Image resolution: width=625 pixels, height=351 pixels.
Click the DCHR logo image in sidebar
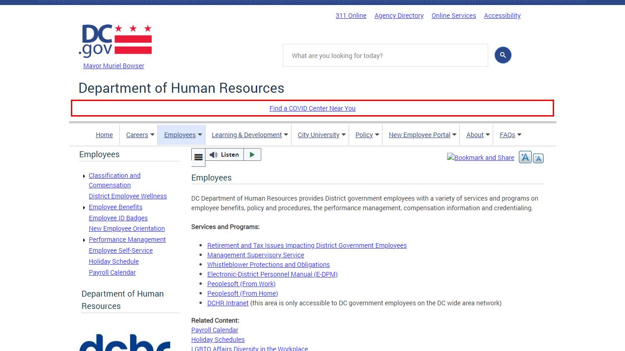coord(124,342)
